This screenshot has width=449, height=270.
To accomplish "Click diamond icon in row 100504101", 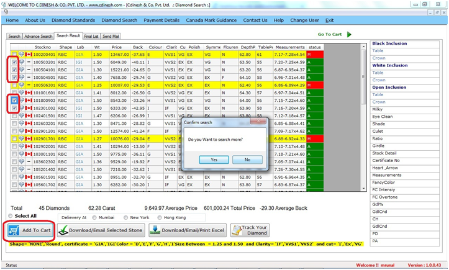I will tap(22, 70).
